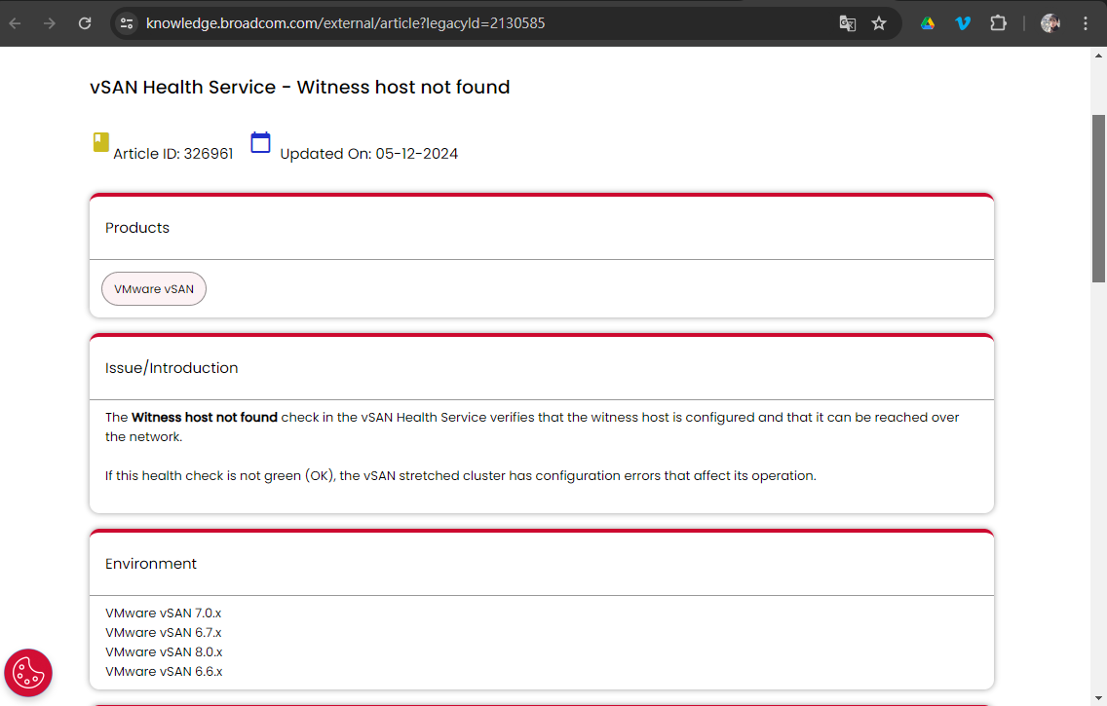The height and width of the screenshot is (706, 1107).
Task: Click 'Article ID: 326961' text
Action: [173, 154]
